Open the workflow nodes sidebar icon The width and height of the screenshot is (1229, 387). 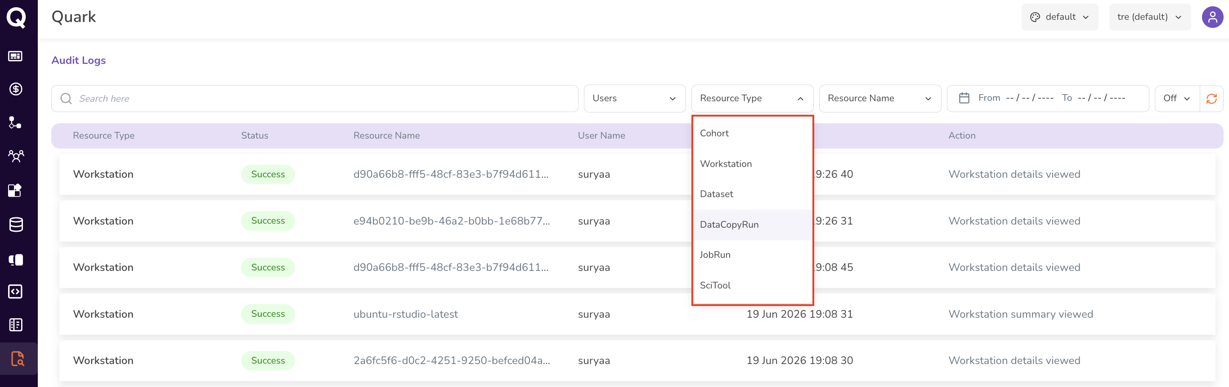point(15,123)
